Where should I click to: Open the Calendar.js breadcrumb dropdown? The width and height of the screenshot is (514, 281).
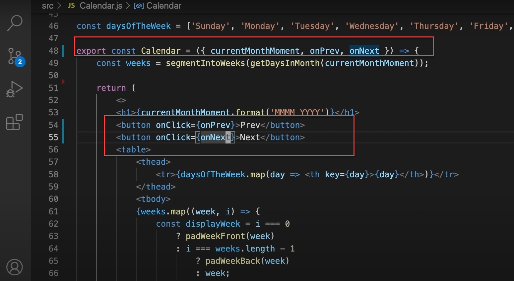pos(100,5)
